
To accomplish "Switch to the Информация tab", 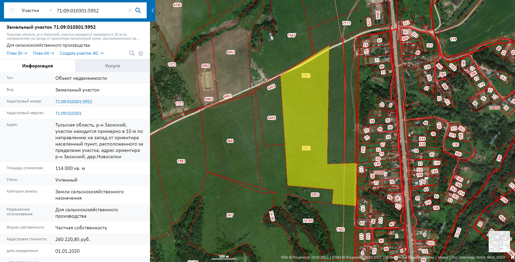I will pos(38,66).
